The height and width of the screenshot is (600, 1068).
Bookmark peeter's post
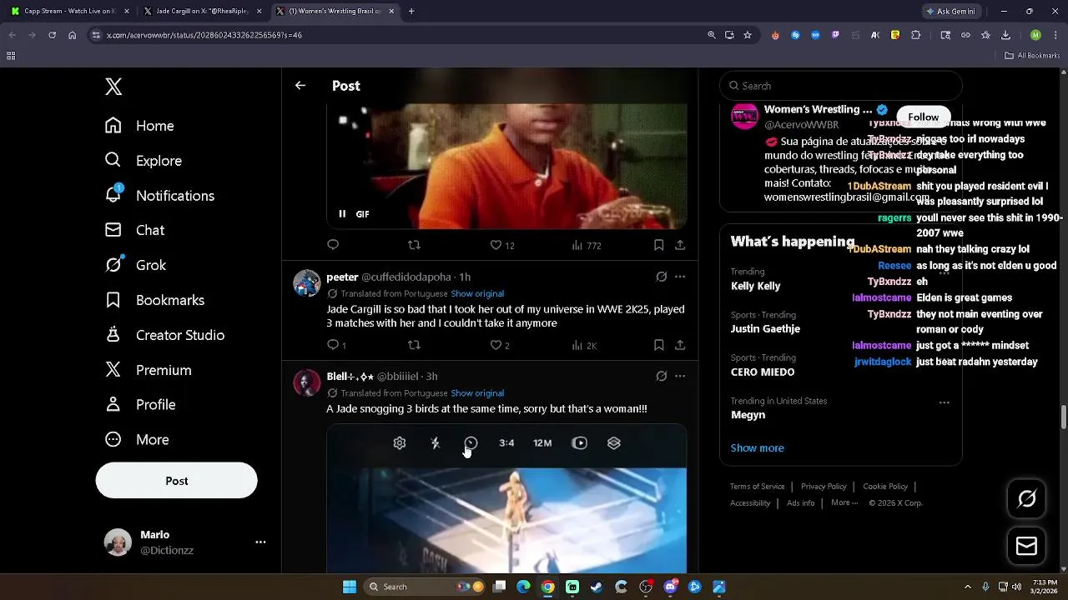tap(658, 345)
